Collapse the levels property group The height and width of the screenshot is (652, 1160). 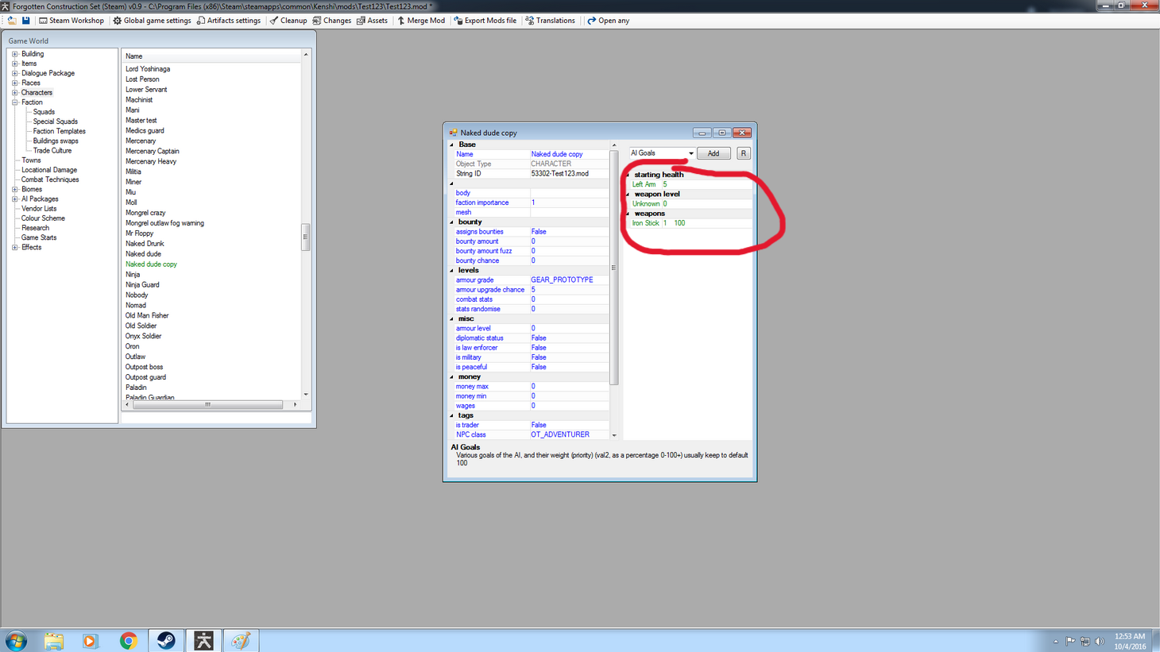452,271
